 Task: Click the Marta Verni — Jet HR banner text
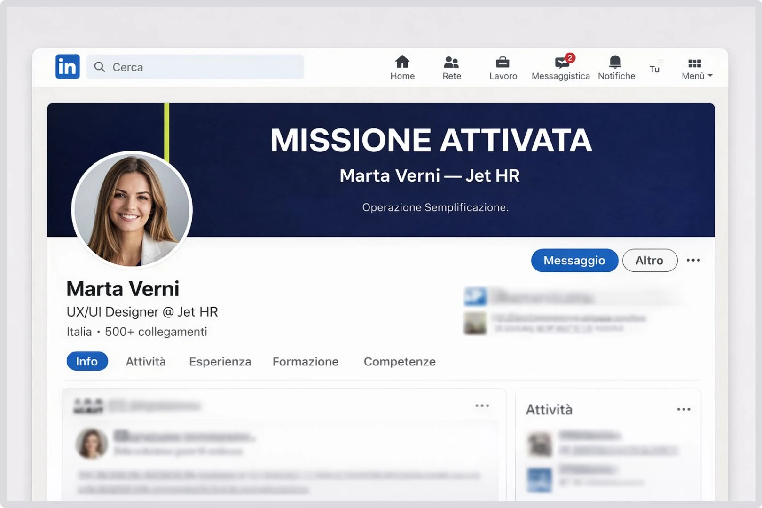430,175
